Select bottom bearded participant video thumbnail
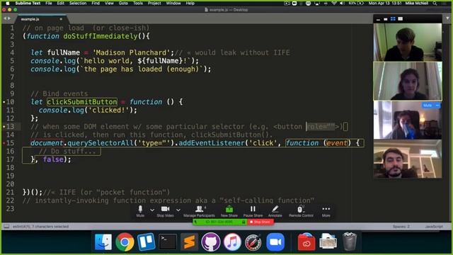453x255 pixels. [x=408, y=159]
